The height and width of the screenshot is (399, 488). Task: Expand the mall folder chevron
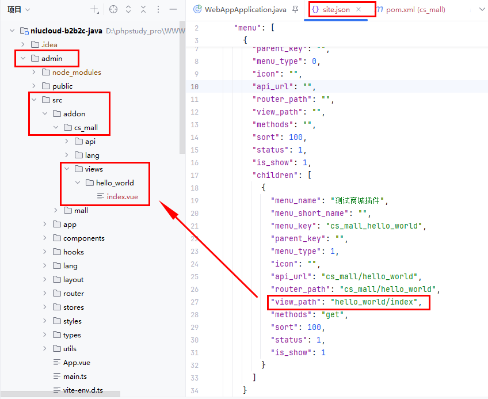click(56, 210)
